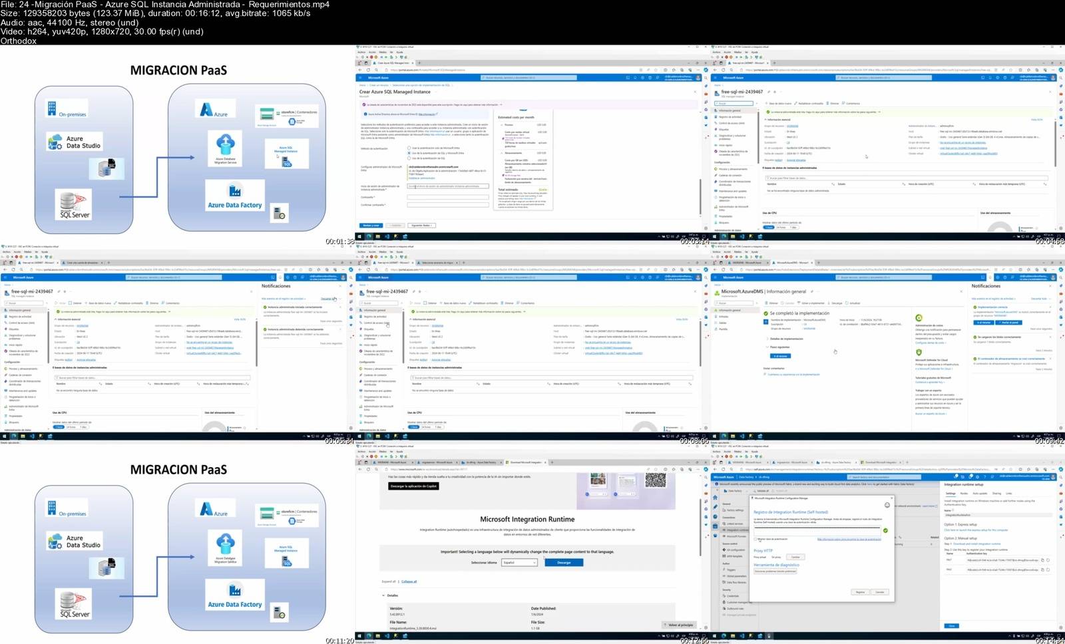Open Windows Start in Crear Managed Instance frame

click(359, 236)
